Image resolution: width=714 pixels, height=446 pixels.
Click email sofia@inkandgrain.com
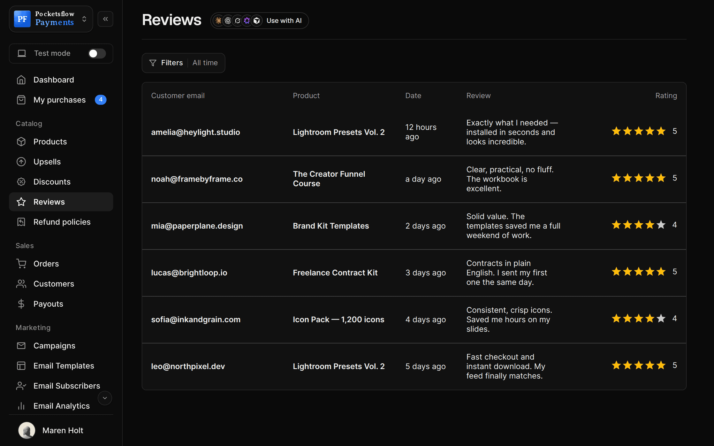pyautogui.click(x=196, y=320)
